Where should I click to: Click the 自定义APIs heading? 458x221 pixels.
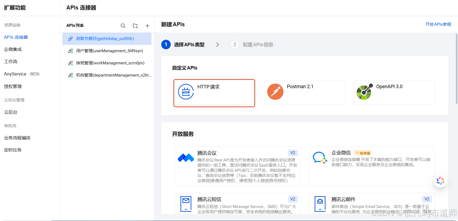[185, 68]
